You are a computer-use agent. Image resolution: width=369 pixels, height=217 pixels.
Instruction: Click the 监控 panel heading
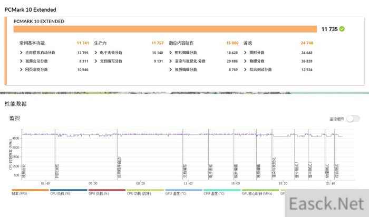click(x=15, y=118)
